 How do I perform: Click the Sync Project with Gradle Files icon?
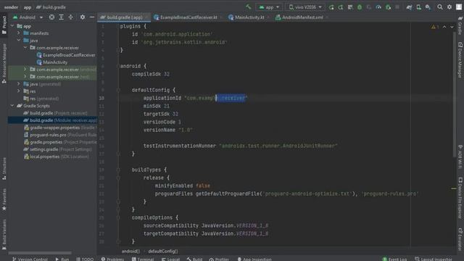pos(409,7)
